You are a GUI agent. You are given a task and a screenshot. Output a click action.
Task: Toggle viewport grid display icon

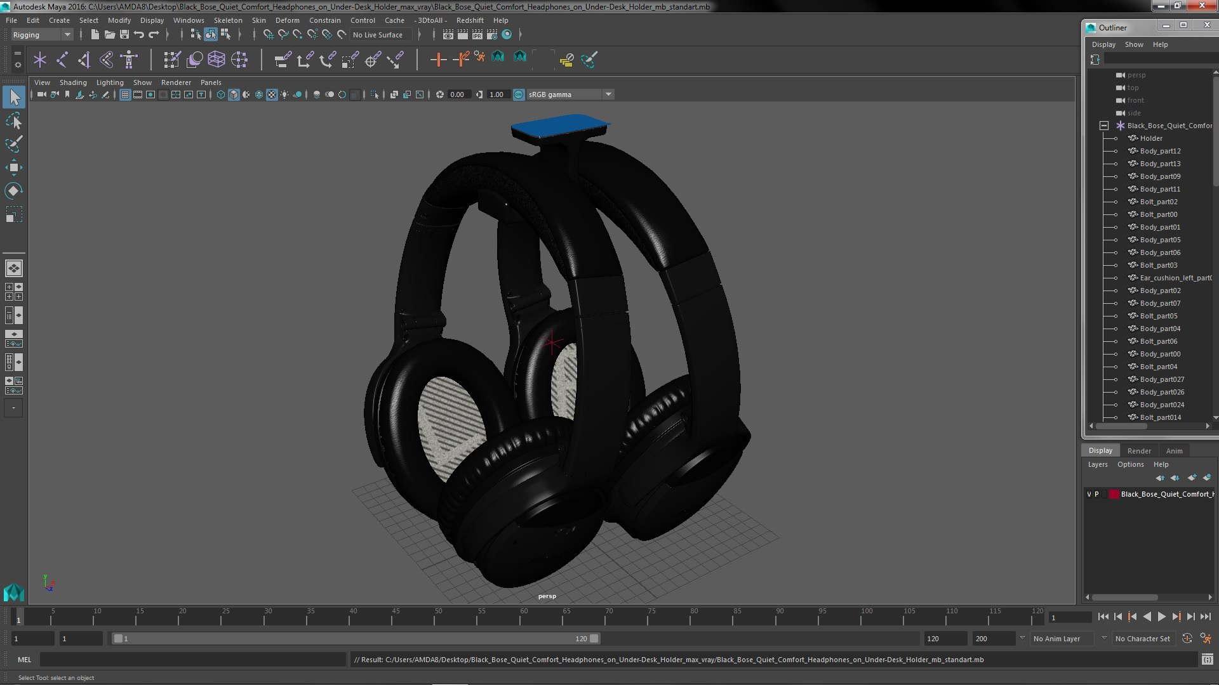pyautogui.click(x=125, y=95)
